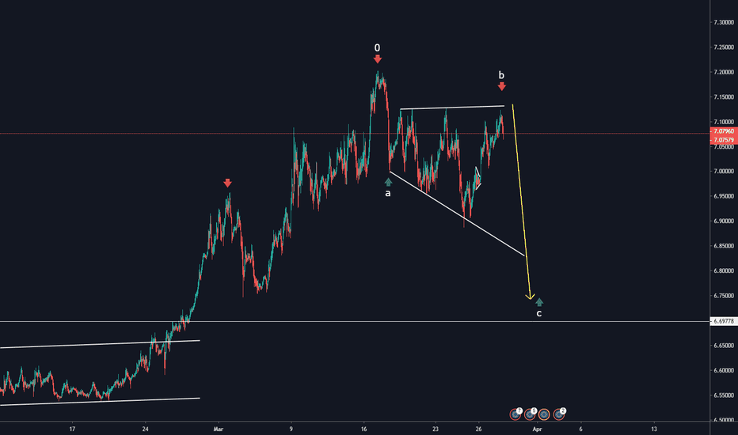738x435 pixels.
Task: Open the event marker without a badge
Action: 544,414
